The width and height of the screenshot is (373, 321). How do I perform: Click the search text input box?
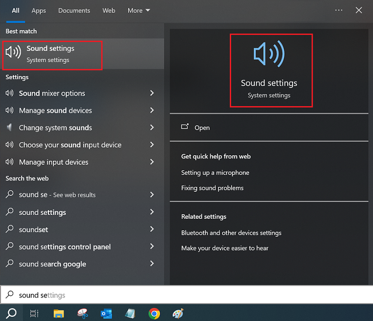[x=186, y=295]
